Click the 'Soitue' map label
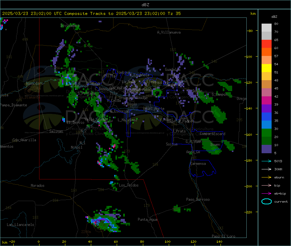This screenshot has width=291, height=246. (172, 144)
